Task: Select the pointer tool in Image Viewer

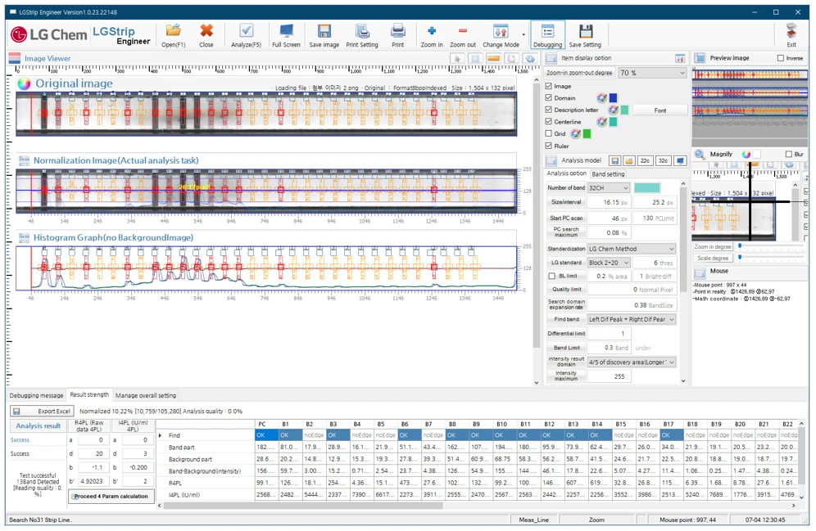Action: [x=457, y=59]
